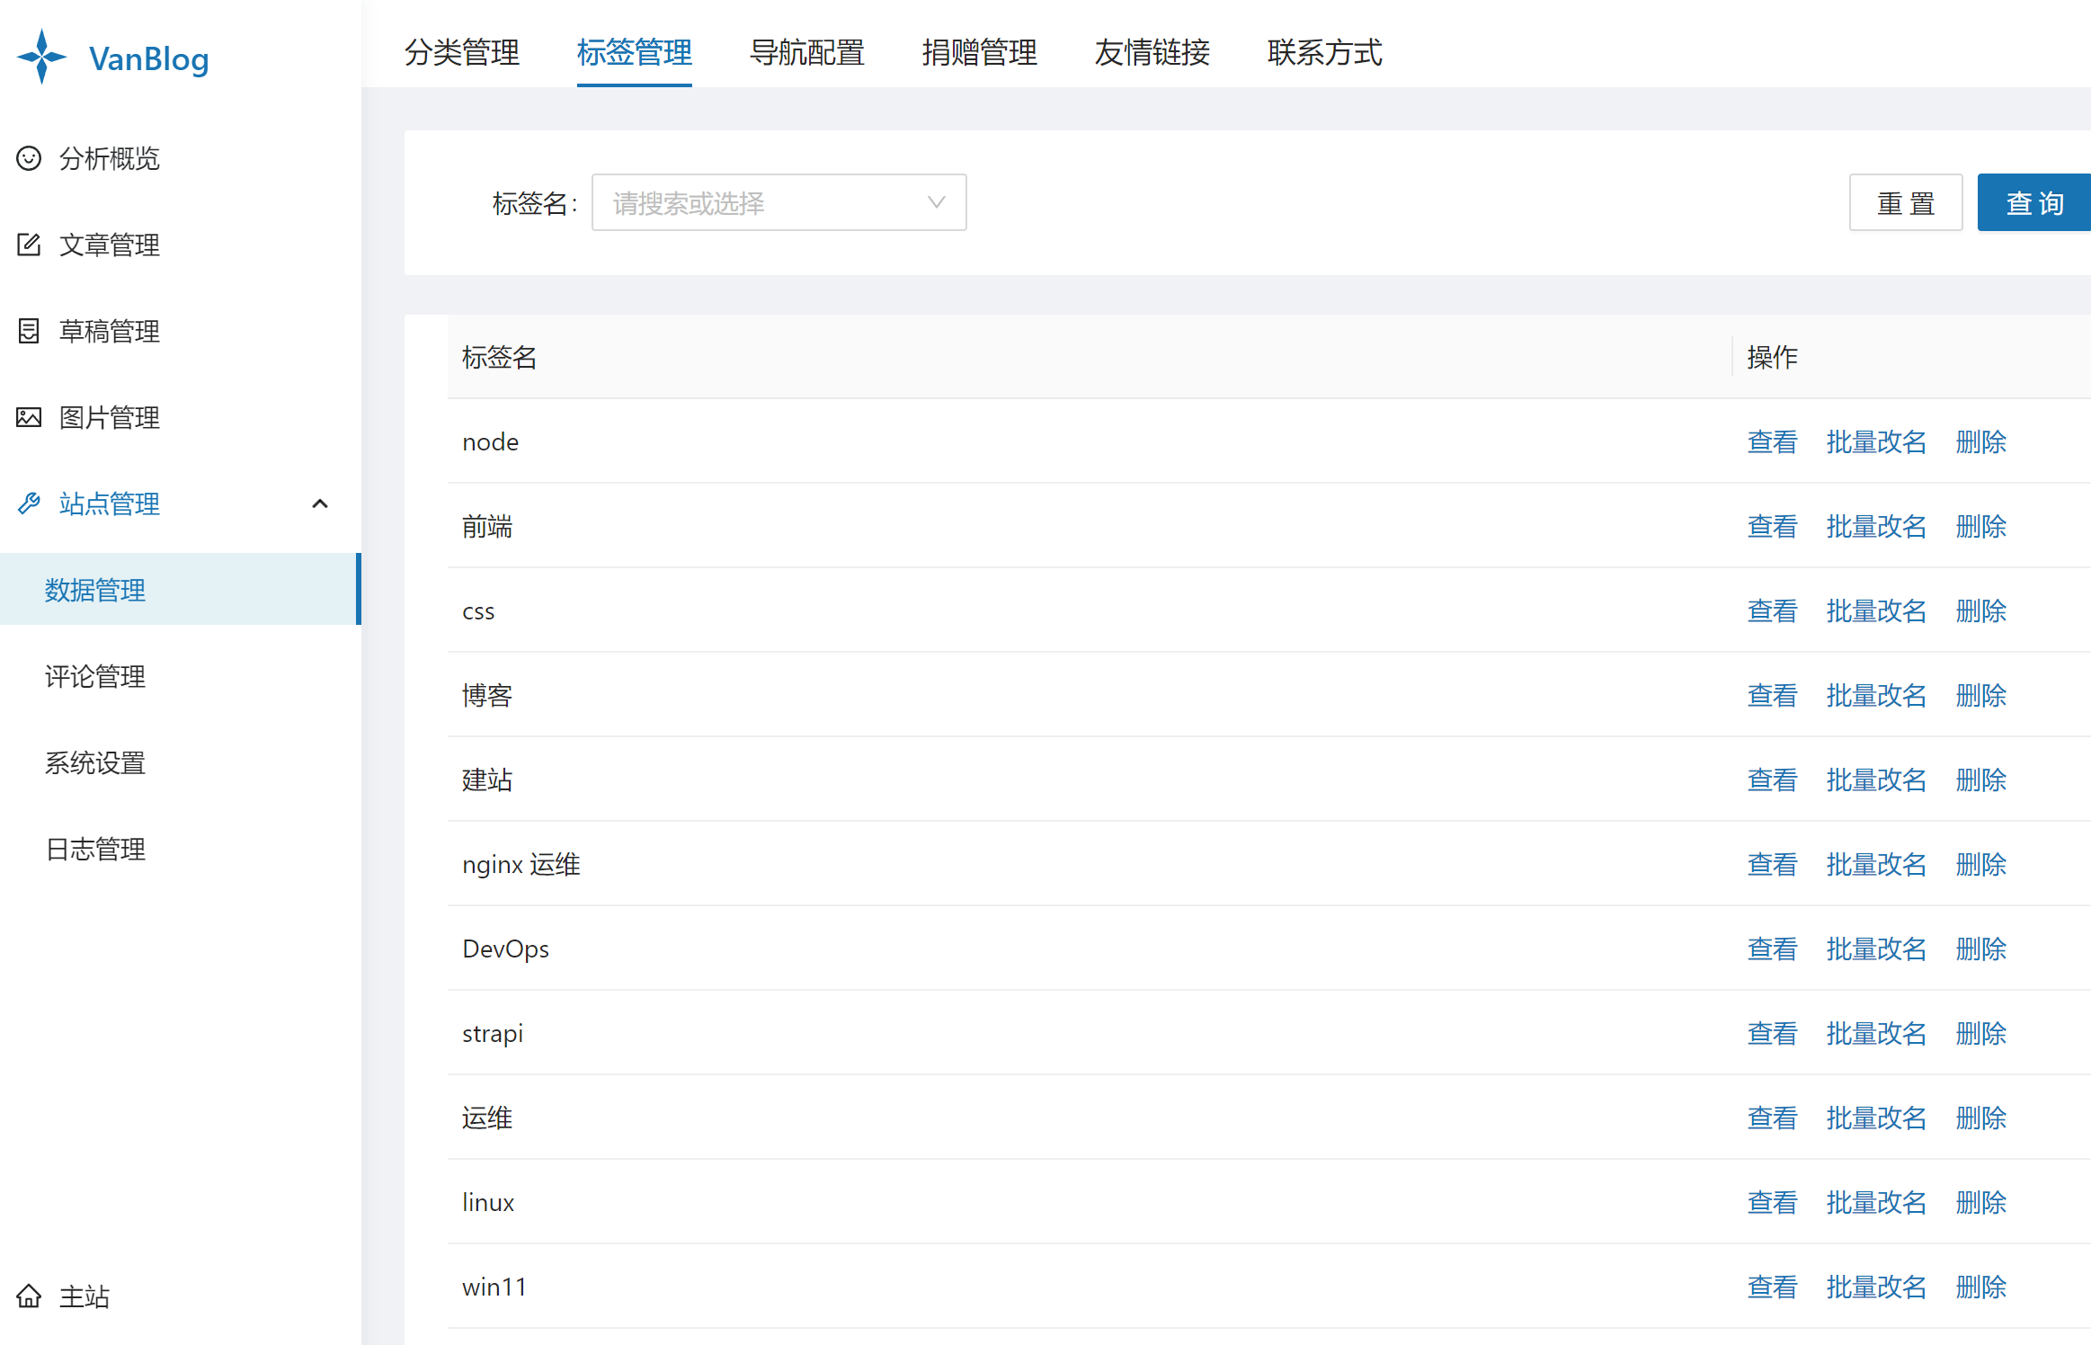Screen dimensions: 2091x1345
Task: Click 查看 for the linux tag
Action: click(1772, 1202)
